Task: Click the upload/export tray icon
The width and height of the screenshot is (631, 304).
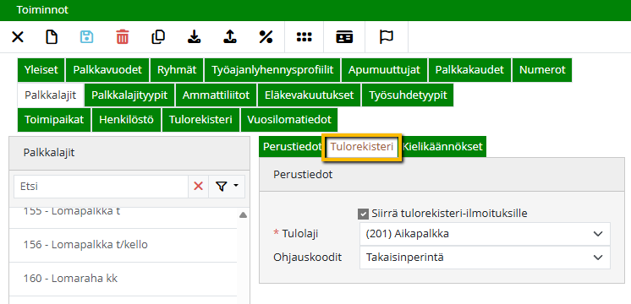Action: coord(229,37)
